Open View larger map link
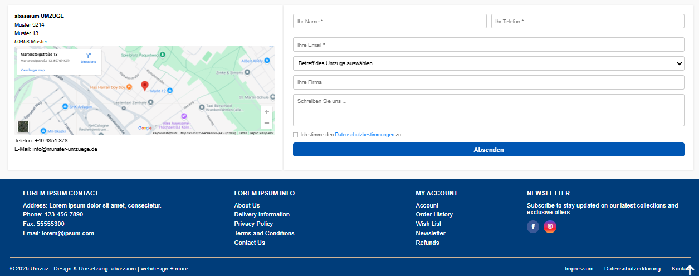Image resolution: width=699 pixels, height=276 pixels. coord(32,70)
